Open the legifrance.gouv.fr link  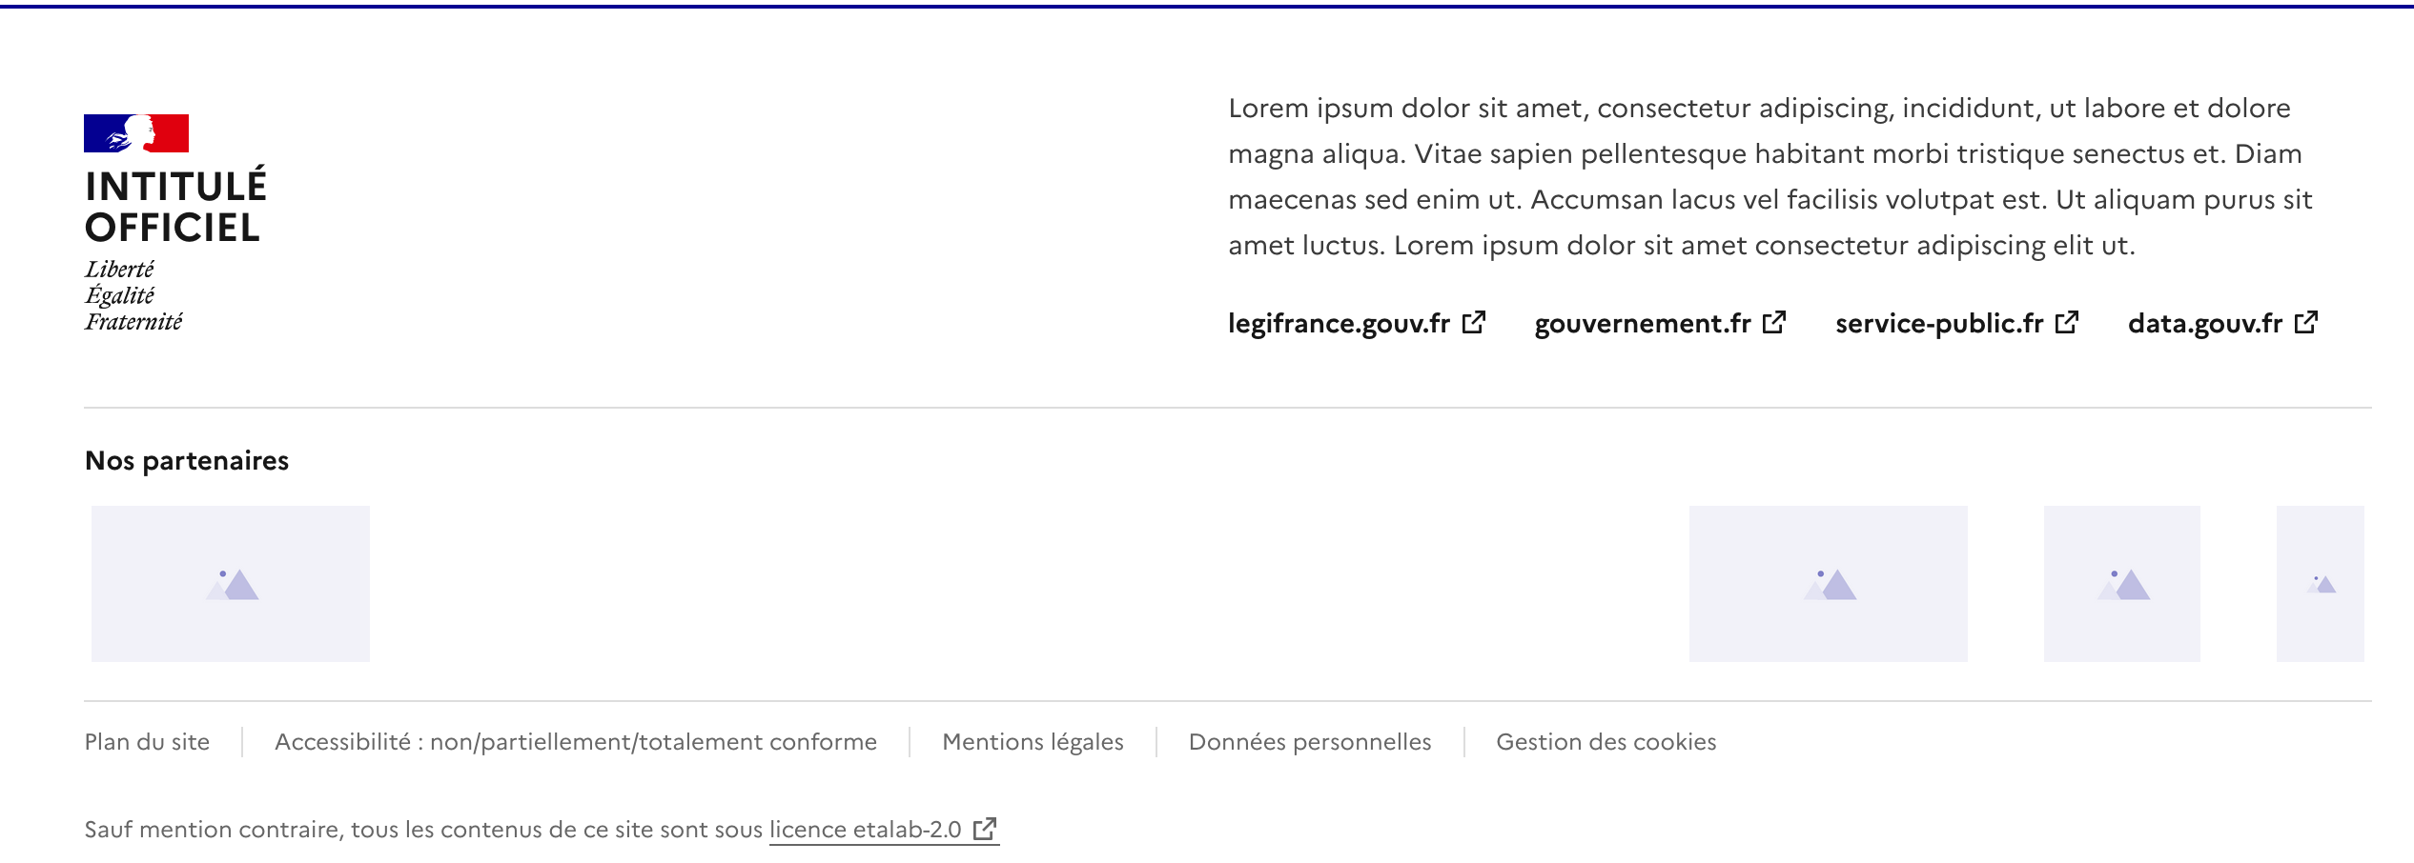(1357, 324)
